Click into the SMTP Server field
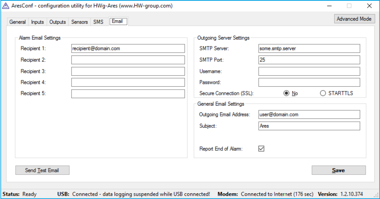 (x=309, y=49)
